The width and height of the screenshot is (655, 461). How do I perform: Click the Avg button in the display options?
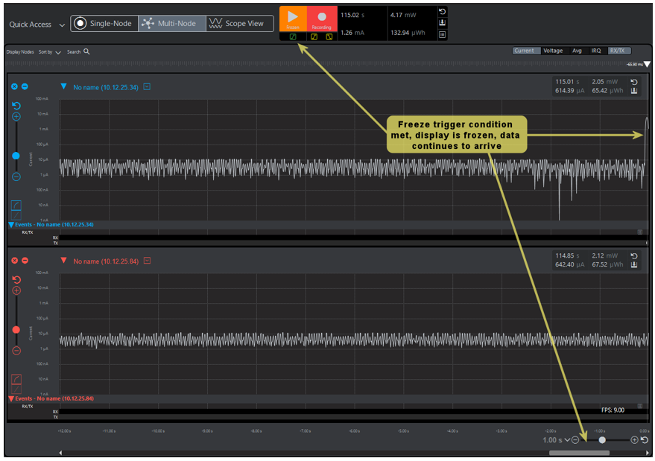577,51
